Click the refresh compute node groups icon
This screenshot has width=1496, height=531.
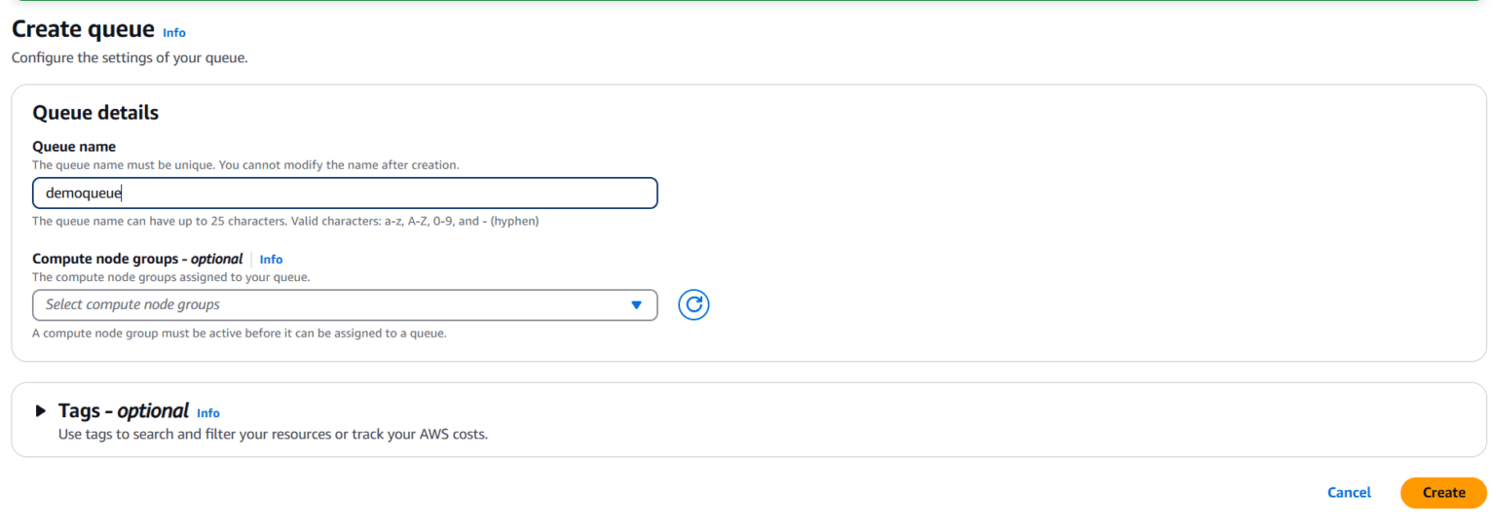tap(693, 304)
